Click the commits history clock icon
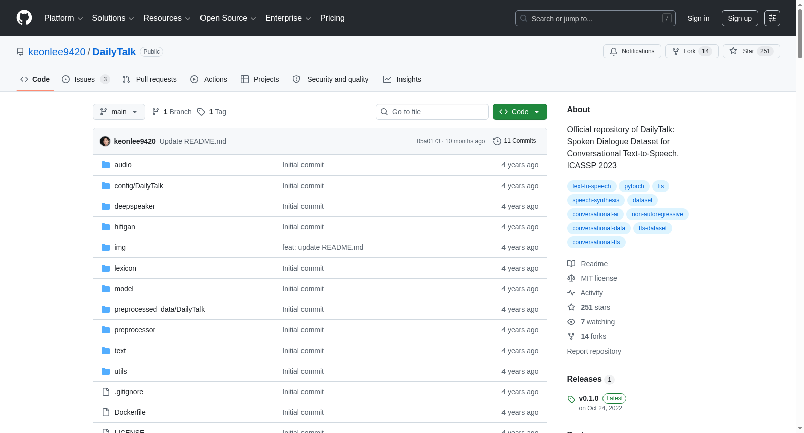The height and width of the screenshot is (433, 804). tap(497, 141)
